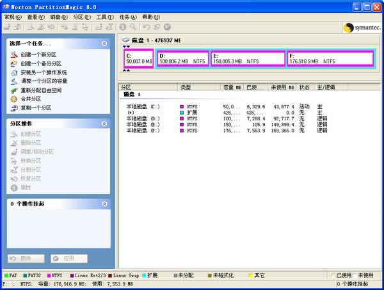Sort by the 容量 MB column header

point(232,87)
